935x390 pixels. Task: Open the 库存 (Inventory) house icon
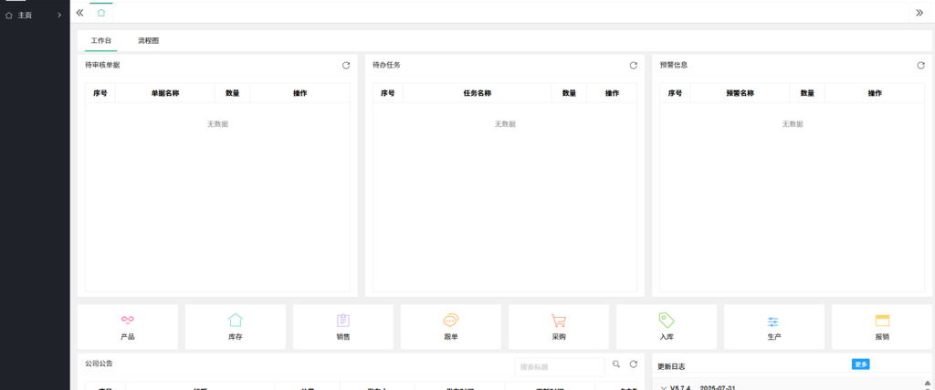point(236,321)
